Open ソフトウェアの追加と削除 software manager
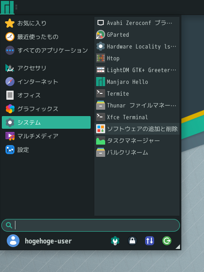The height and width of the screenshot is (272, 204). coord(137,129)
